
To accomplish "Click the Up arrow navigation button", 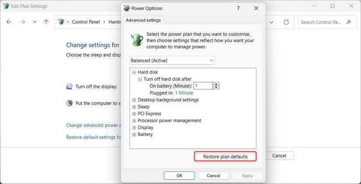I will tap(46, 22).
